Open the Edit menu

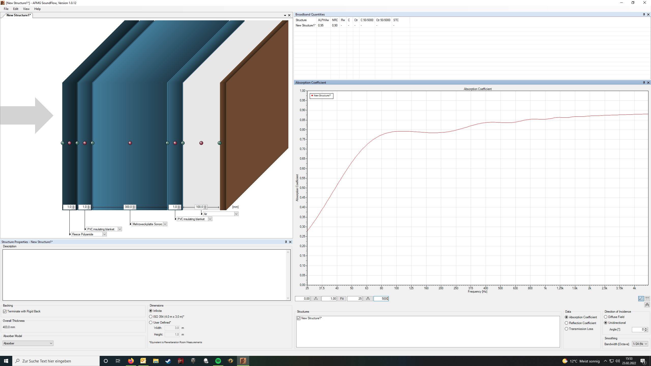tap(16, 9)
